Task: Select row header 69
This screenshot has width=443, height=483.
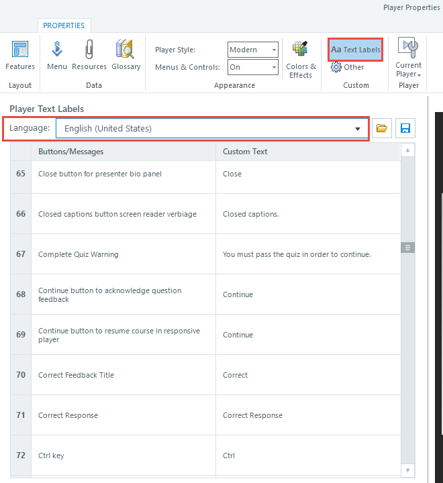Action: 21,335
